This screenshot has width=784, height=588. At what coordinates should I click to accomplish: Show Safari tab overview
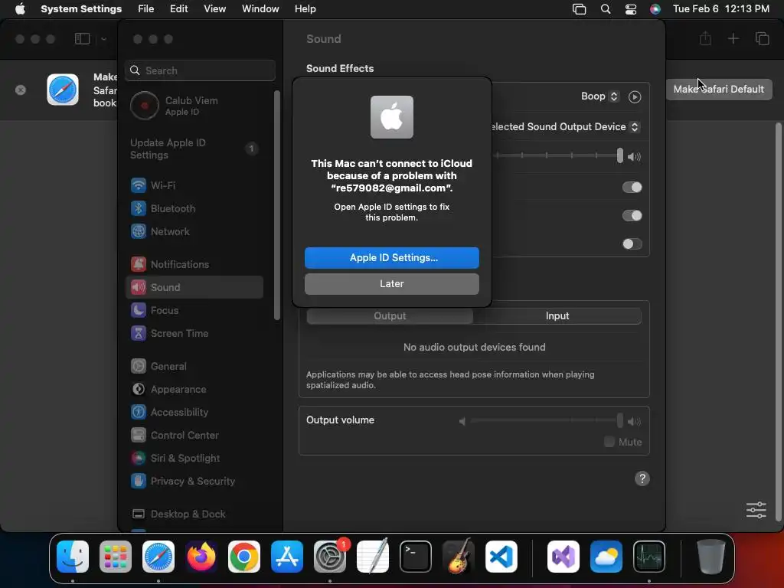click(762, 38)
